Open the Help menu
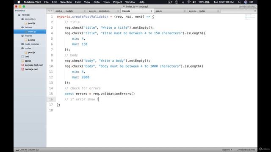 coord(141,2)
